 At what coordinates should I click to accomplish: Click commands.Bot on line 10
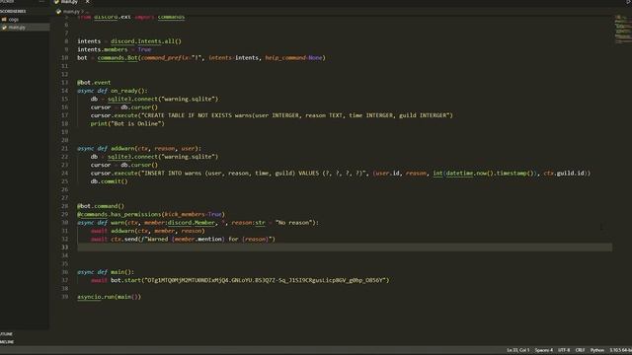pos(118,58)
